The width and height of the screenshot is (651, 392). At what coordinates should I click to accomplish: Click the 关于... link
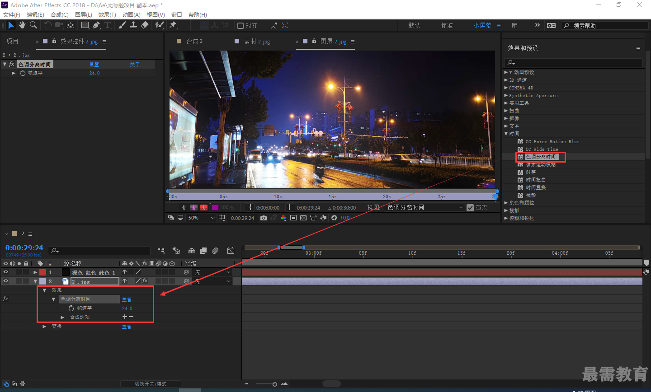[138, 65]
